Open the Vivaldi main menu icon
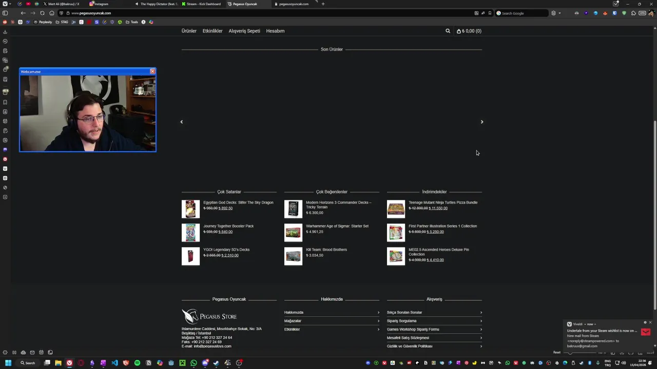 point(5,4)
